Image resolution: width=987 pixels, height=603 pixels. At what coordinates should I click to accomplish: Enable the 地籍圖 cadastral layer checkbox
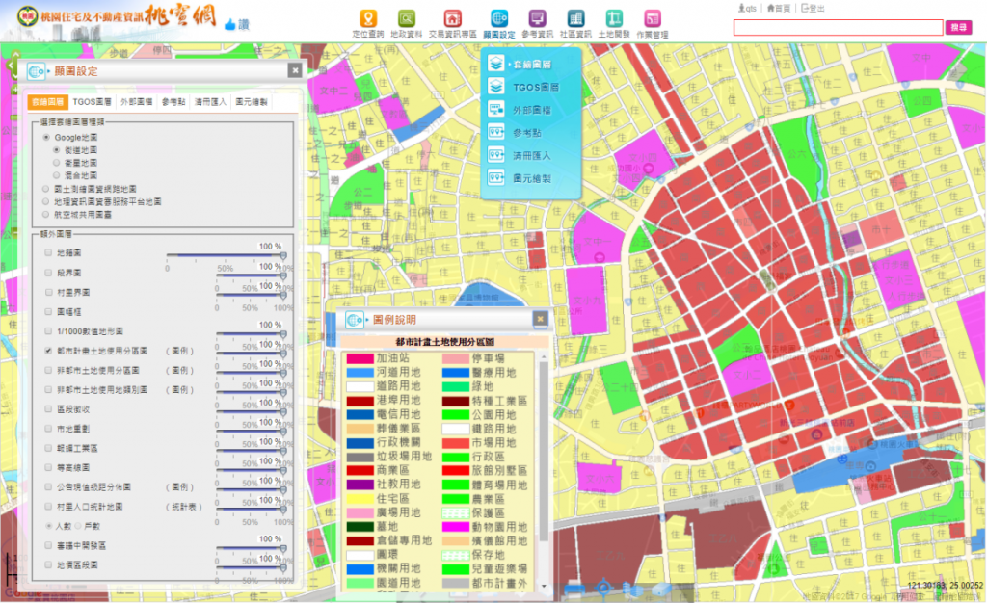[x=48, y=252]
